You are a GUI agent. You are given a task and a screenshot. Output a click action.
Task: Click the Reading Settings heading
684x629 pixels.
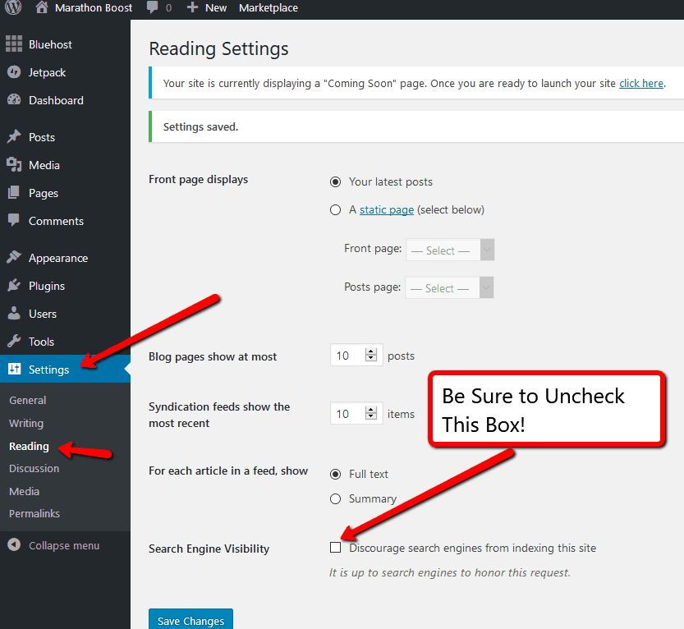(x=218, y=48)
